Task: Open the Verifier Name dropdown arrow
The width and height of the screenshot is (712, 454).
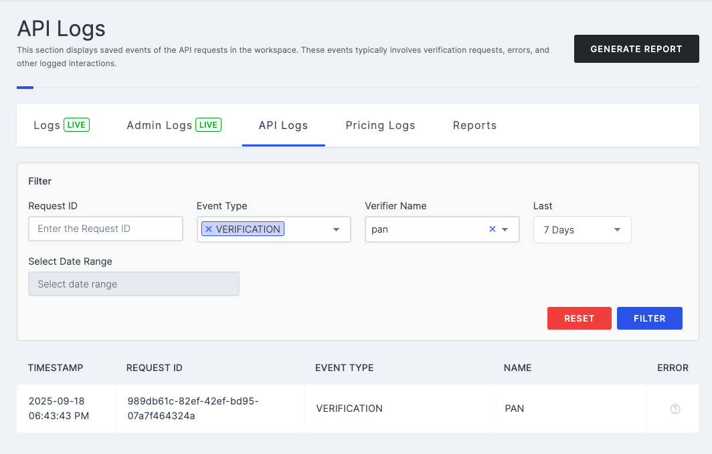Action: tap(505, 229)
